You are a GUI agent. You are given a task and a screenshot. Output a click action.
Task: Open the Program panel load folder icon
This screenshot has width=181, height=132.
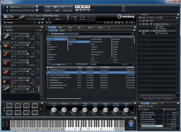[x=140, y=18]
